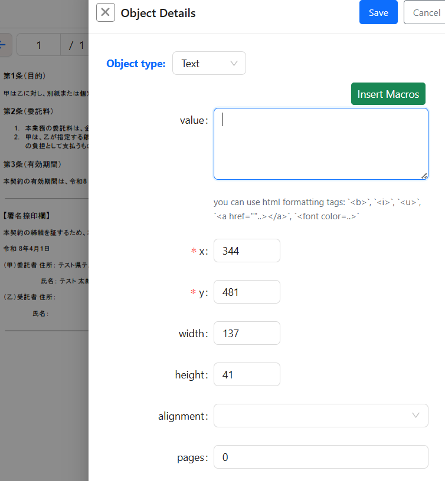445x481 pixels.
Task: Click the x field containing 344
Action: point(247,251)
